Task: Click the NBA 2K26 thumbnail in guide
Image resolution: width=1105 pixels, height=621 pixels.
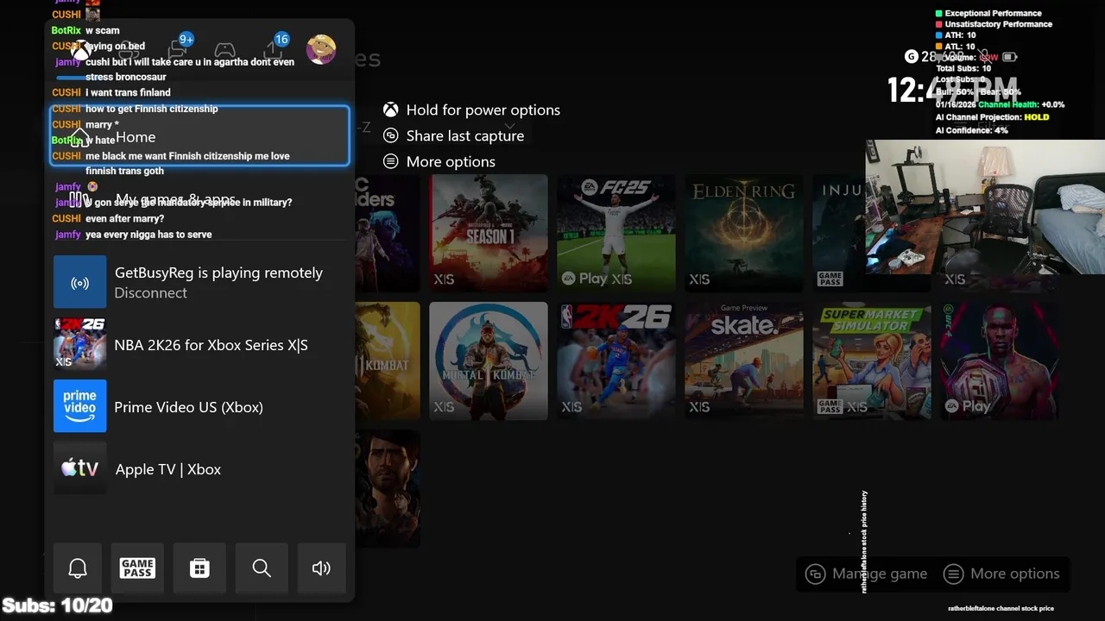Action: [79, 344]
